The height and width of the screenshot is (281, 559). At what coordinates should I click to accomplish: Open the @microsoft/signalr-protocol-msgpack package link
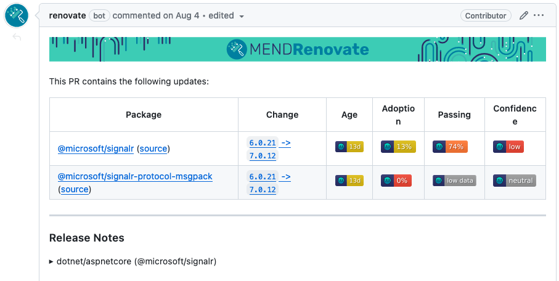(x=135, y=176)
